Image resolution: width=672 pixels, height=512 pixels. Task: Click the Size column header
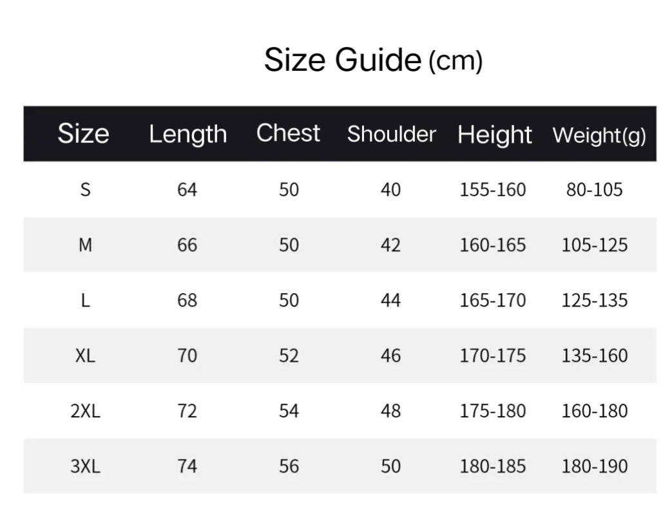point(83,134)
